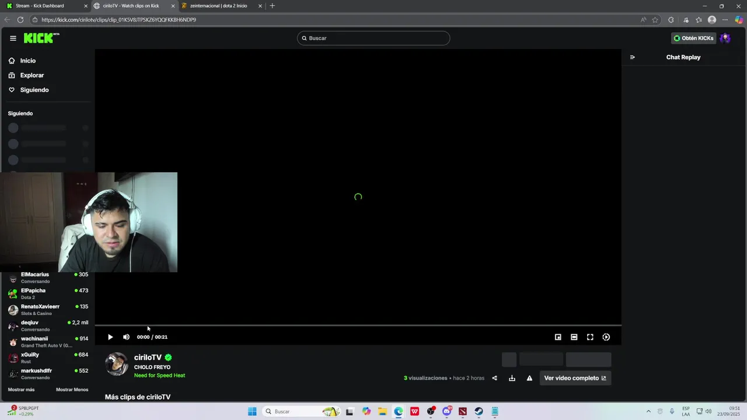747x420 pixels.
Task: Mute the clip volume
Action: click(126, 337)
